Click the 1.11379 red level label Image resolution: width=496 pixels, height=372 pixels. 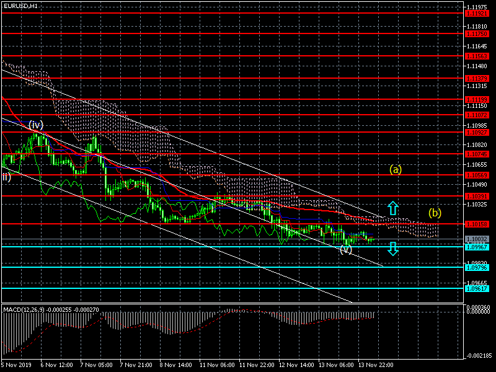[x=477, y=78]
